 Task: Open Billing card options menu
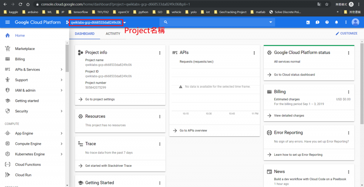click(x=348, y=92)
